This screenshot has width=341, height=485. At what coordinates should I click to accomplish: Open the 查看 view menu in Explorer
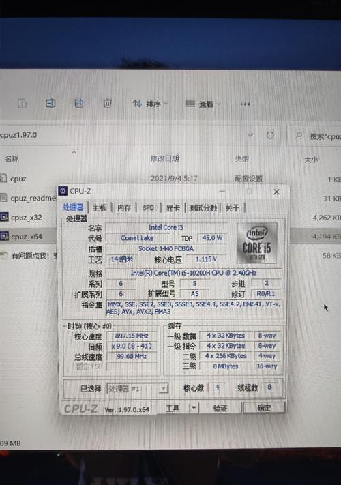203,104
